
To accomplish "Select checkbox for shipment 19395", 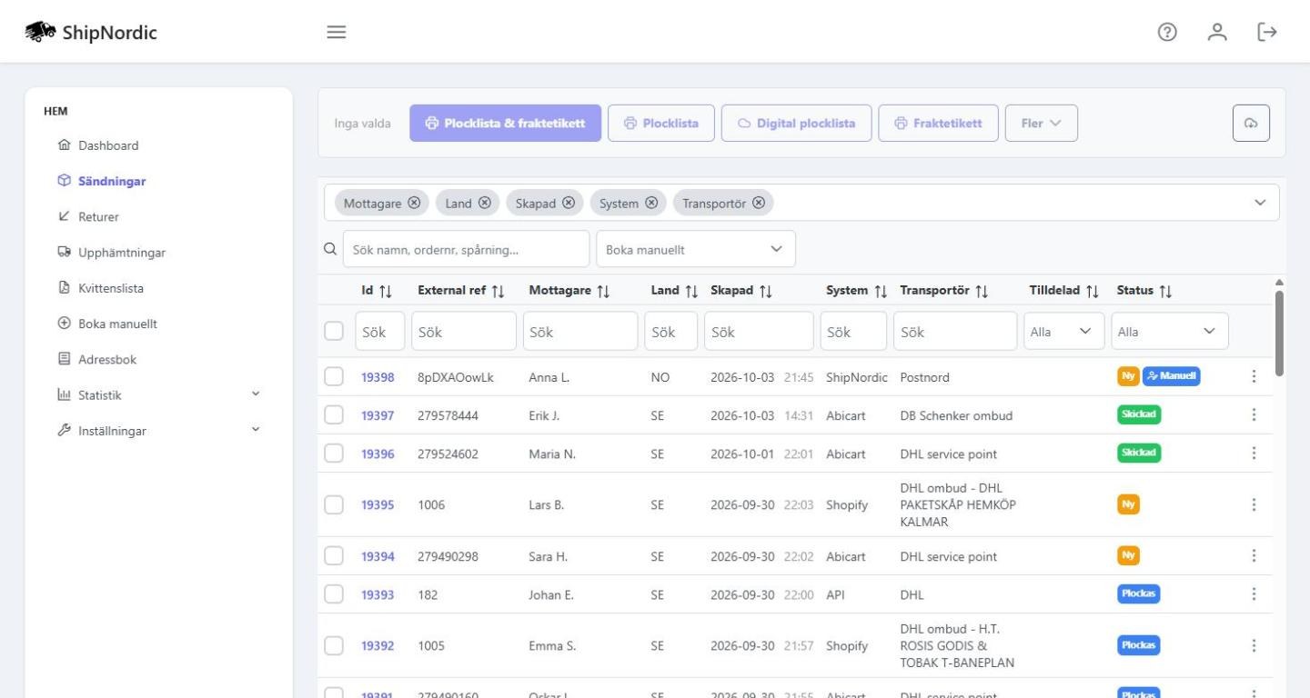I will tap(334, 504).
